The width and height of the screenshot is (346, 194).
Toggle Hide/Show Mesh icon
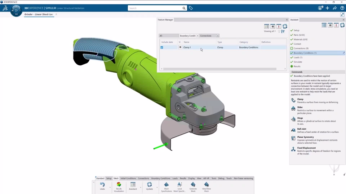(206, 186)
